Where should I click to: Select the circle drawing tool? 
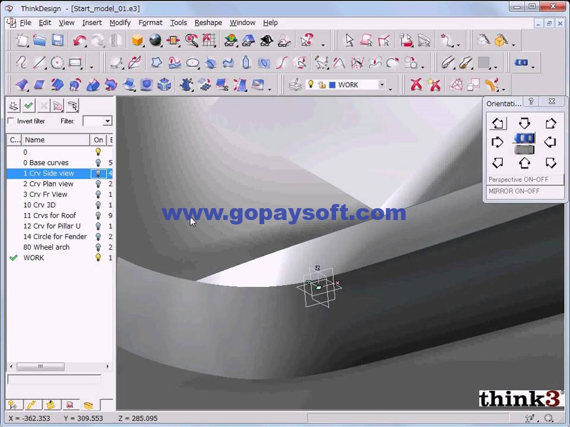[x=57, y=62]
